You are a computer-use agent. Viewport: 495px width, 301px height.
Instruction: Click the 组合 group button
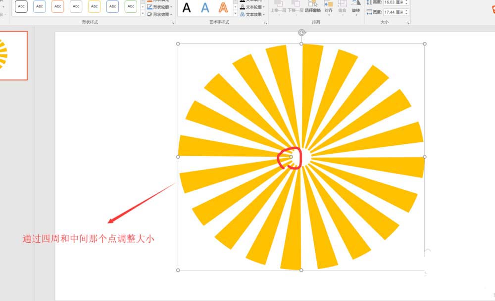pyautogui.click(x=342, y=7)
